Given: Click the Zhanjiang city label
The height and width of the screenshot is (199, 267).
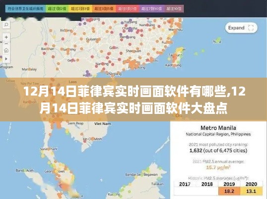Looking at the screenshot, I should click(114, 74).
